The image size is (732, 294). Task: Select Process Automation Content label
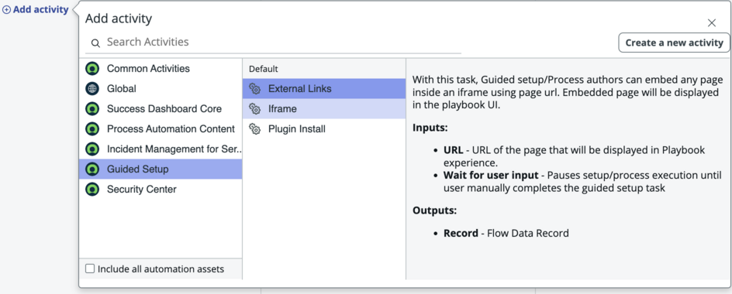point(171,128)
